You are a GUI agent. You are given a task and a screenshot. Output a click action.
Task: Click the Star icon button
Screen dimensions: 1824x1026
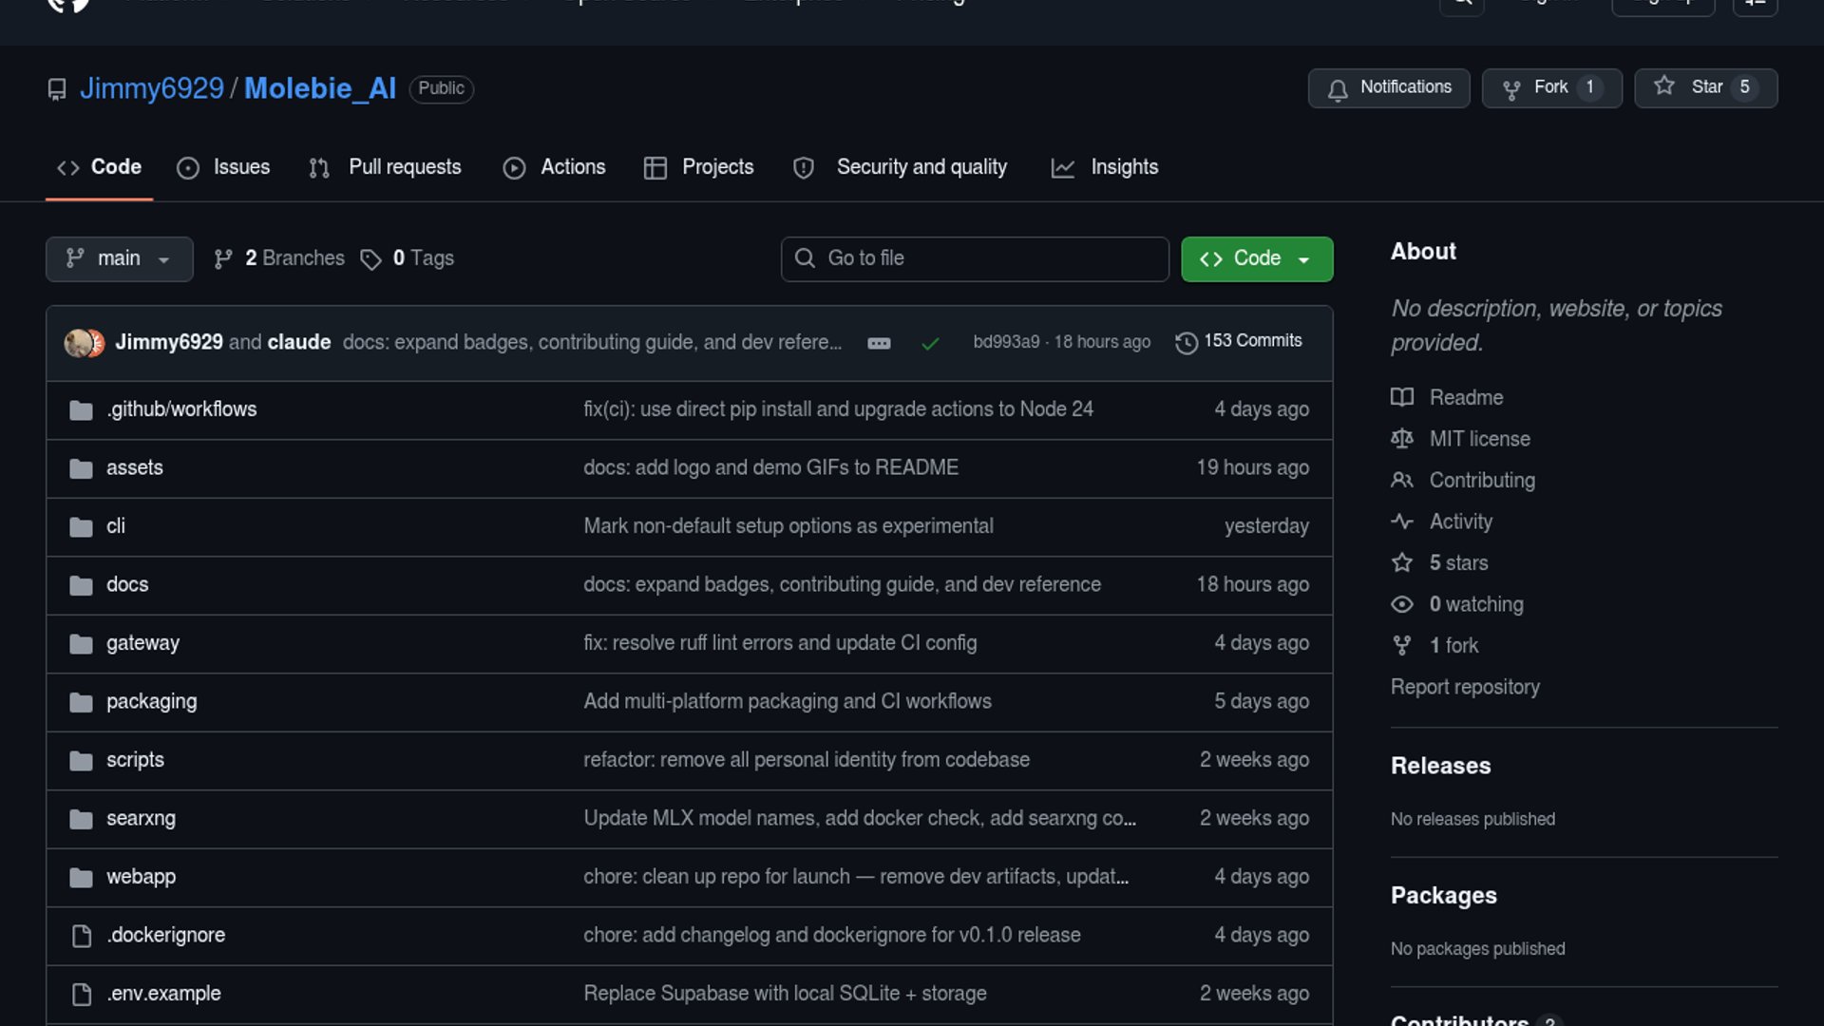1664,87
